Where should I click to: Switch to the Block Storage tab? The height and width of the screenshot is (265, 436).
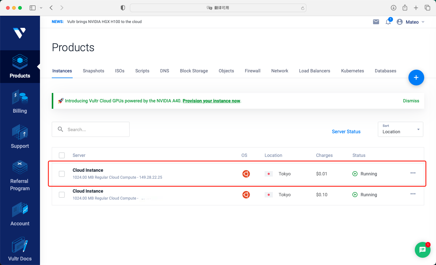[x=194, y=71]
